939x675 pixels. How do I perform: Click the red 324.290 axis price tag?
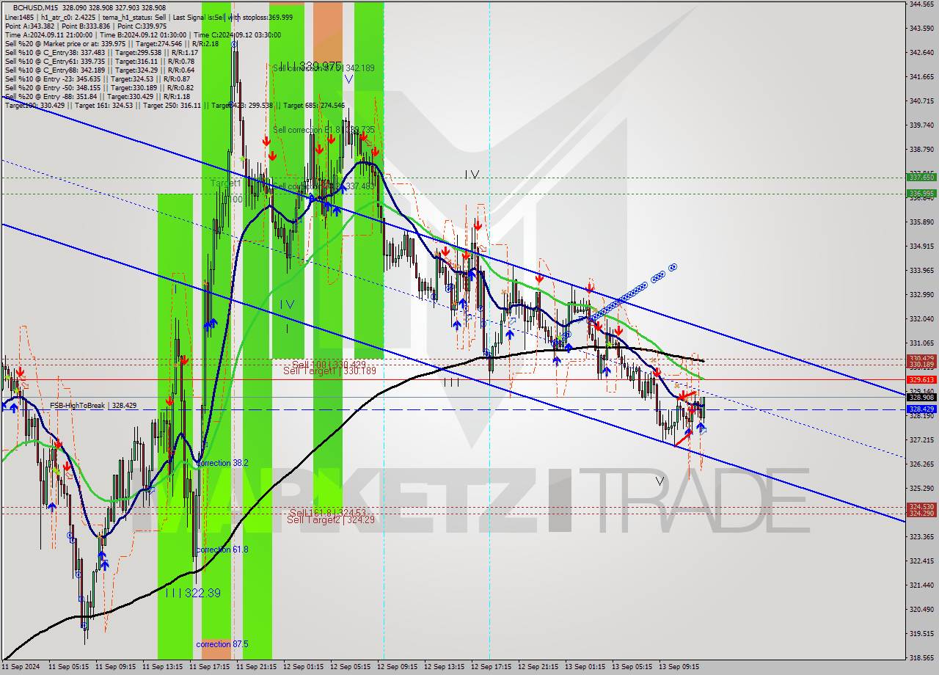(x=921, y=513)
